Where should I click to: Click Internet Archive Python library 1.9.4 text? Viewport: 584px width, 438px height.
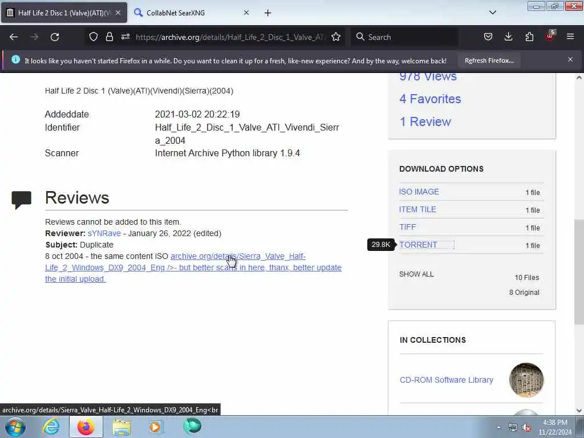(x=228, y=153)
